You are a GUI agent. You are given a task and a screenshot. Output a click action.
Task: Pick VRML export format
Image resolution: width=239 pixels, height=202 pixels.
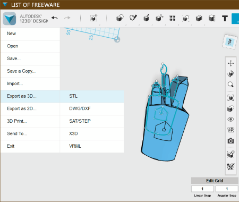tap(92, 146)
